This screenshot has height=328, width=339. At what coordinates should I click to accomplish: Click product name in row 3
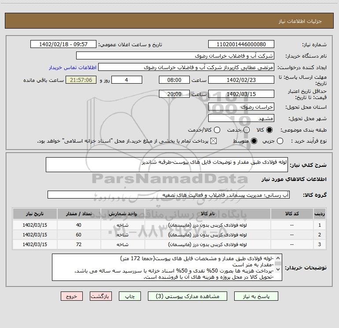(207, 244)
